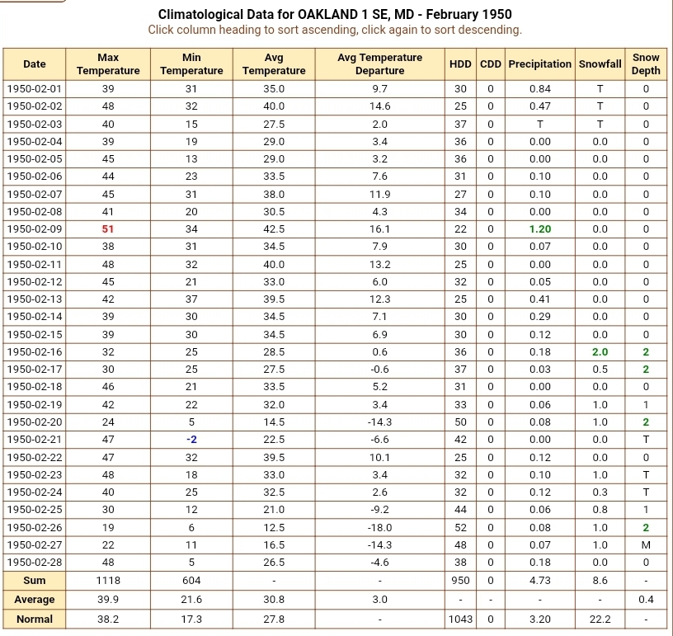
Task: Select the Normal row label
Action: (35, 620)
